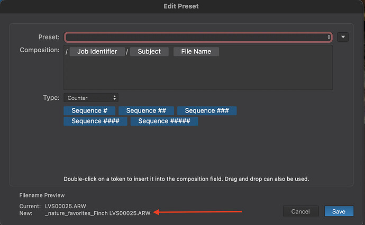Click the Filename Preview heading

[42, 195]
